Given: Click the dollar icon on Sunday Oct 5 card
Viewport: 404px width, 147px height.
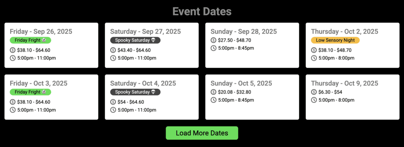Looking at the screenshot, I should tap(213, 92).
